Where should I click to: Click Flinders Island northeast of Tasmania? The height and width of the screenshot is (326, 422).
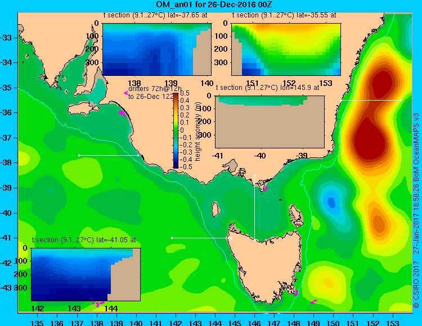296,215
